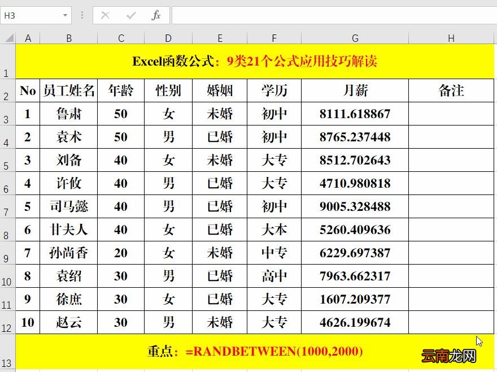
Task: Click the name cell '袁术'
Action: tap(69, 137)
